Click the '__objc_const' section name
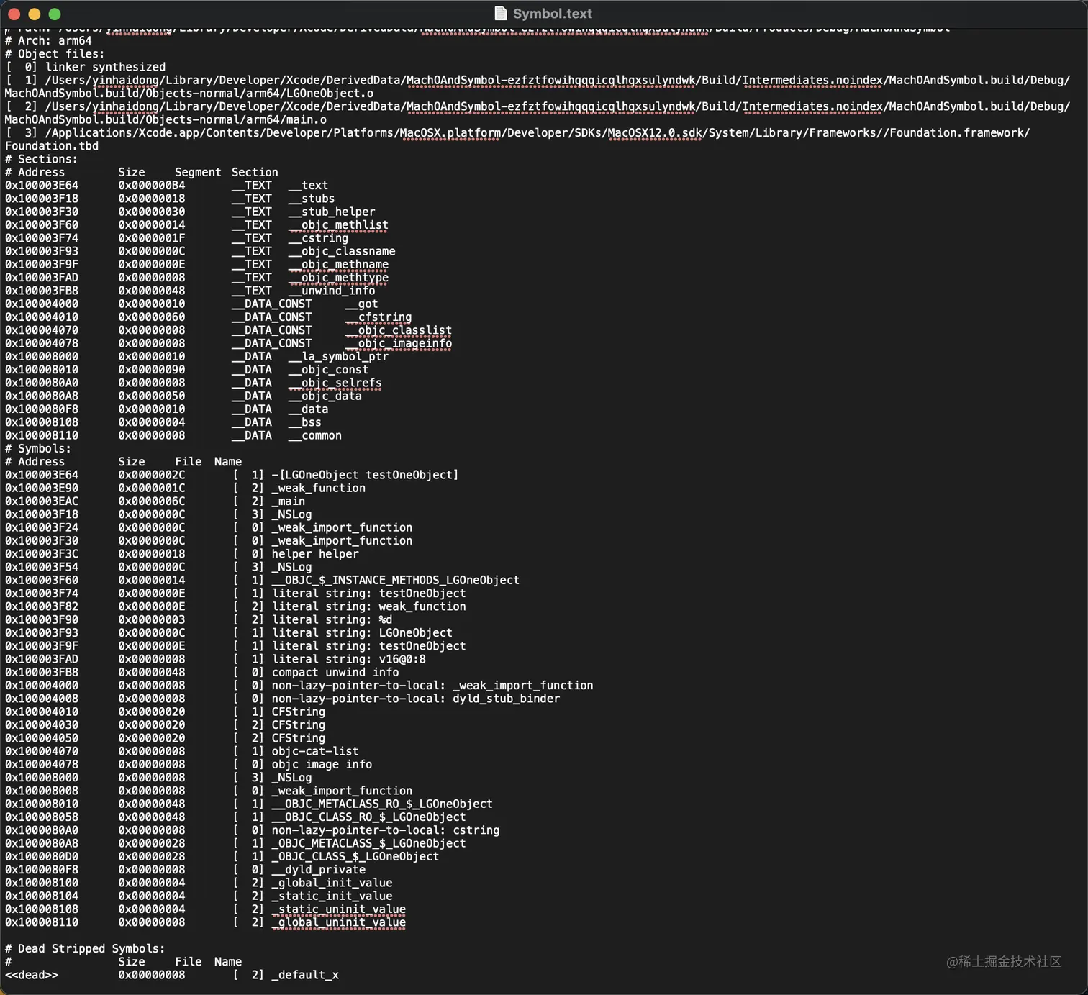 [x=328, y=370]
